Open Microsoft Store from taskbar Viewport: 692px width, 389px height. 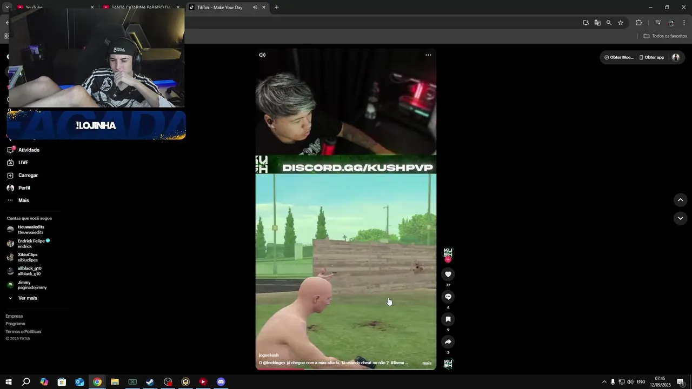62,382
